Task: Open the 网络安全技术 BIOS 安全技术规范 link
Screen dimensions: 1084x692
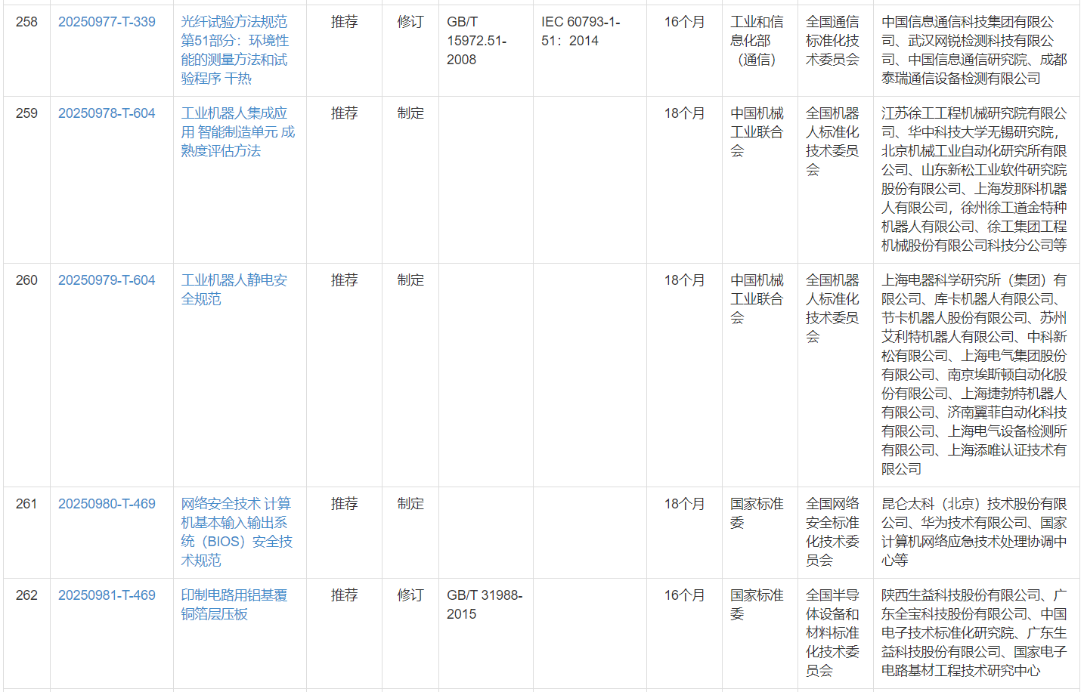Action: pos(236,532)
